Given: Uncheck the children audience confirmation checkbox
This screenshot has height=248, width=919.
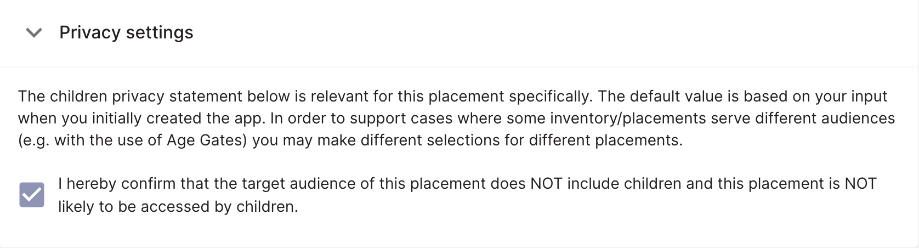Looking at the screenshot, I should 32,195.
